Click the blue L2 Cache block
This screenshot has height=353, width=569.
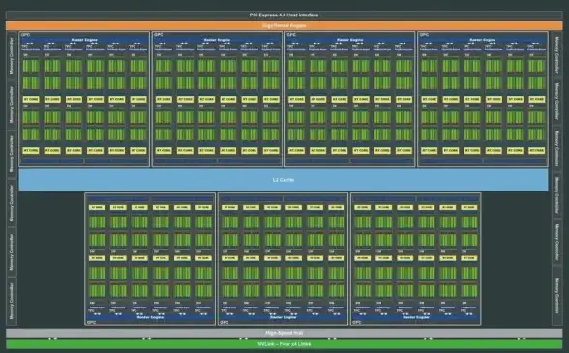[284, 180]
